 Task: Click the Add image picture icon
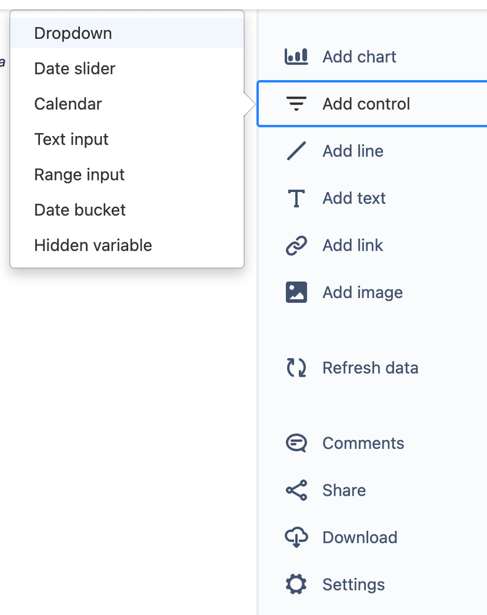(x=296, y=292)
